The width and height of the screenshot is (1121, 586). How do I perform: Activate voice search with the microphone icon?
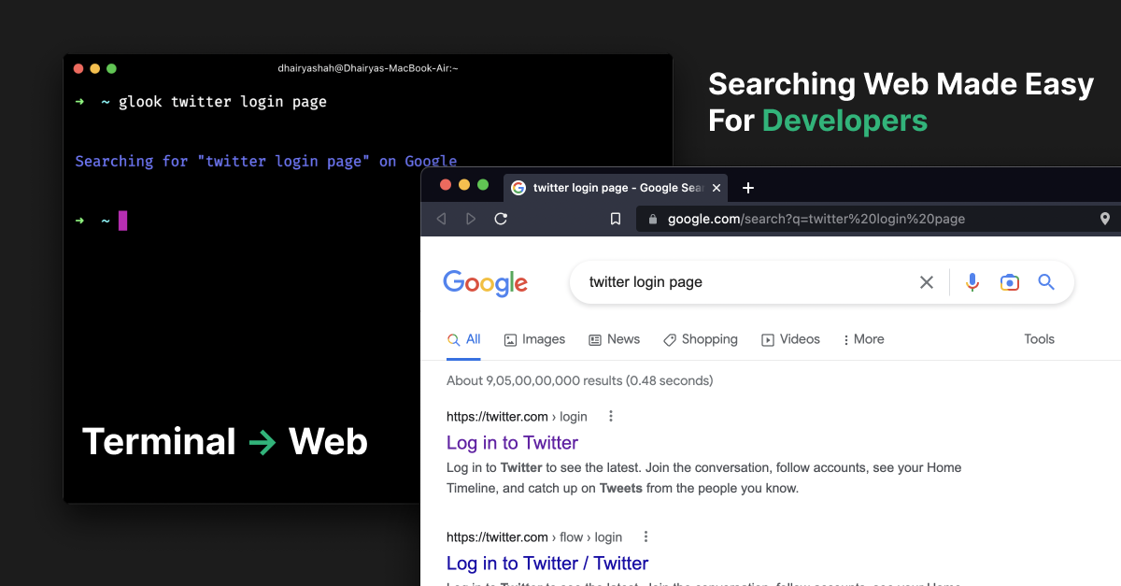click(x=972, y=281)
